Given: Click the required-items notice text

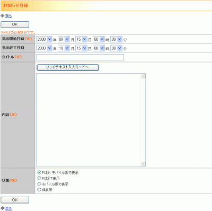Looking at the screenshot, I should coord(18,32).
